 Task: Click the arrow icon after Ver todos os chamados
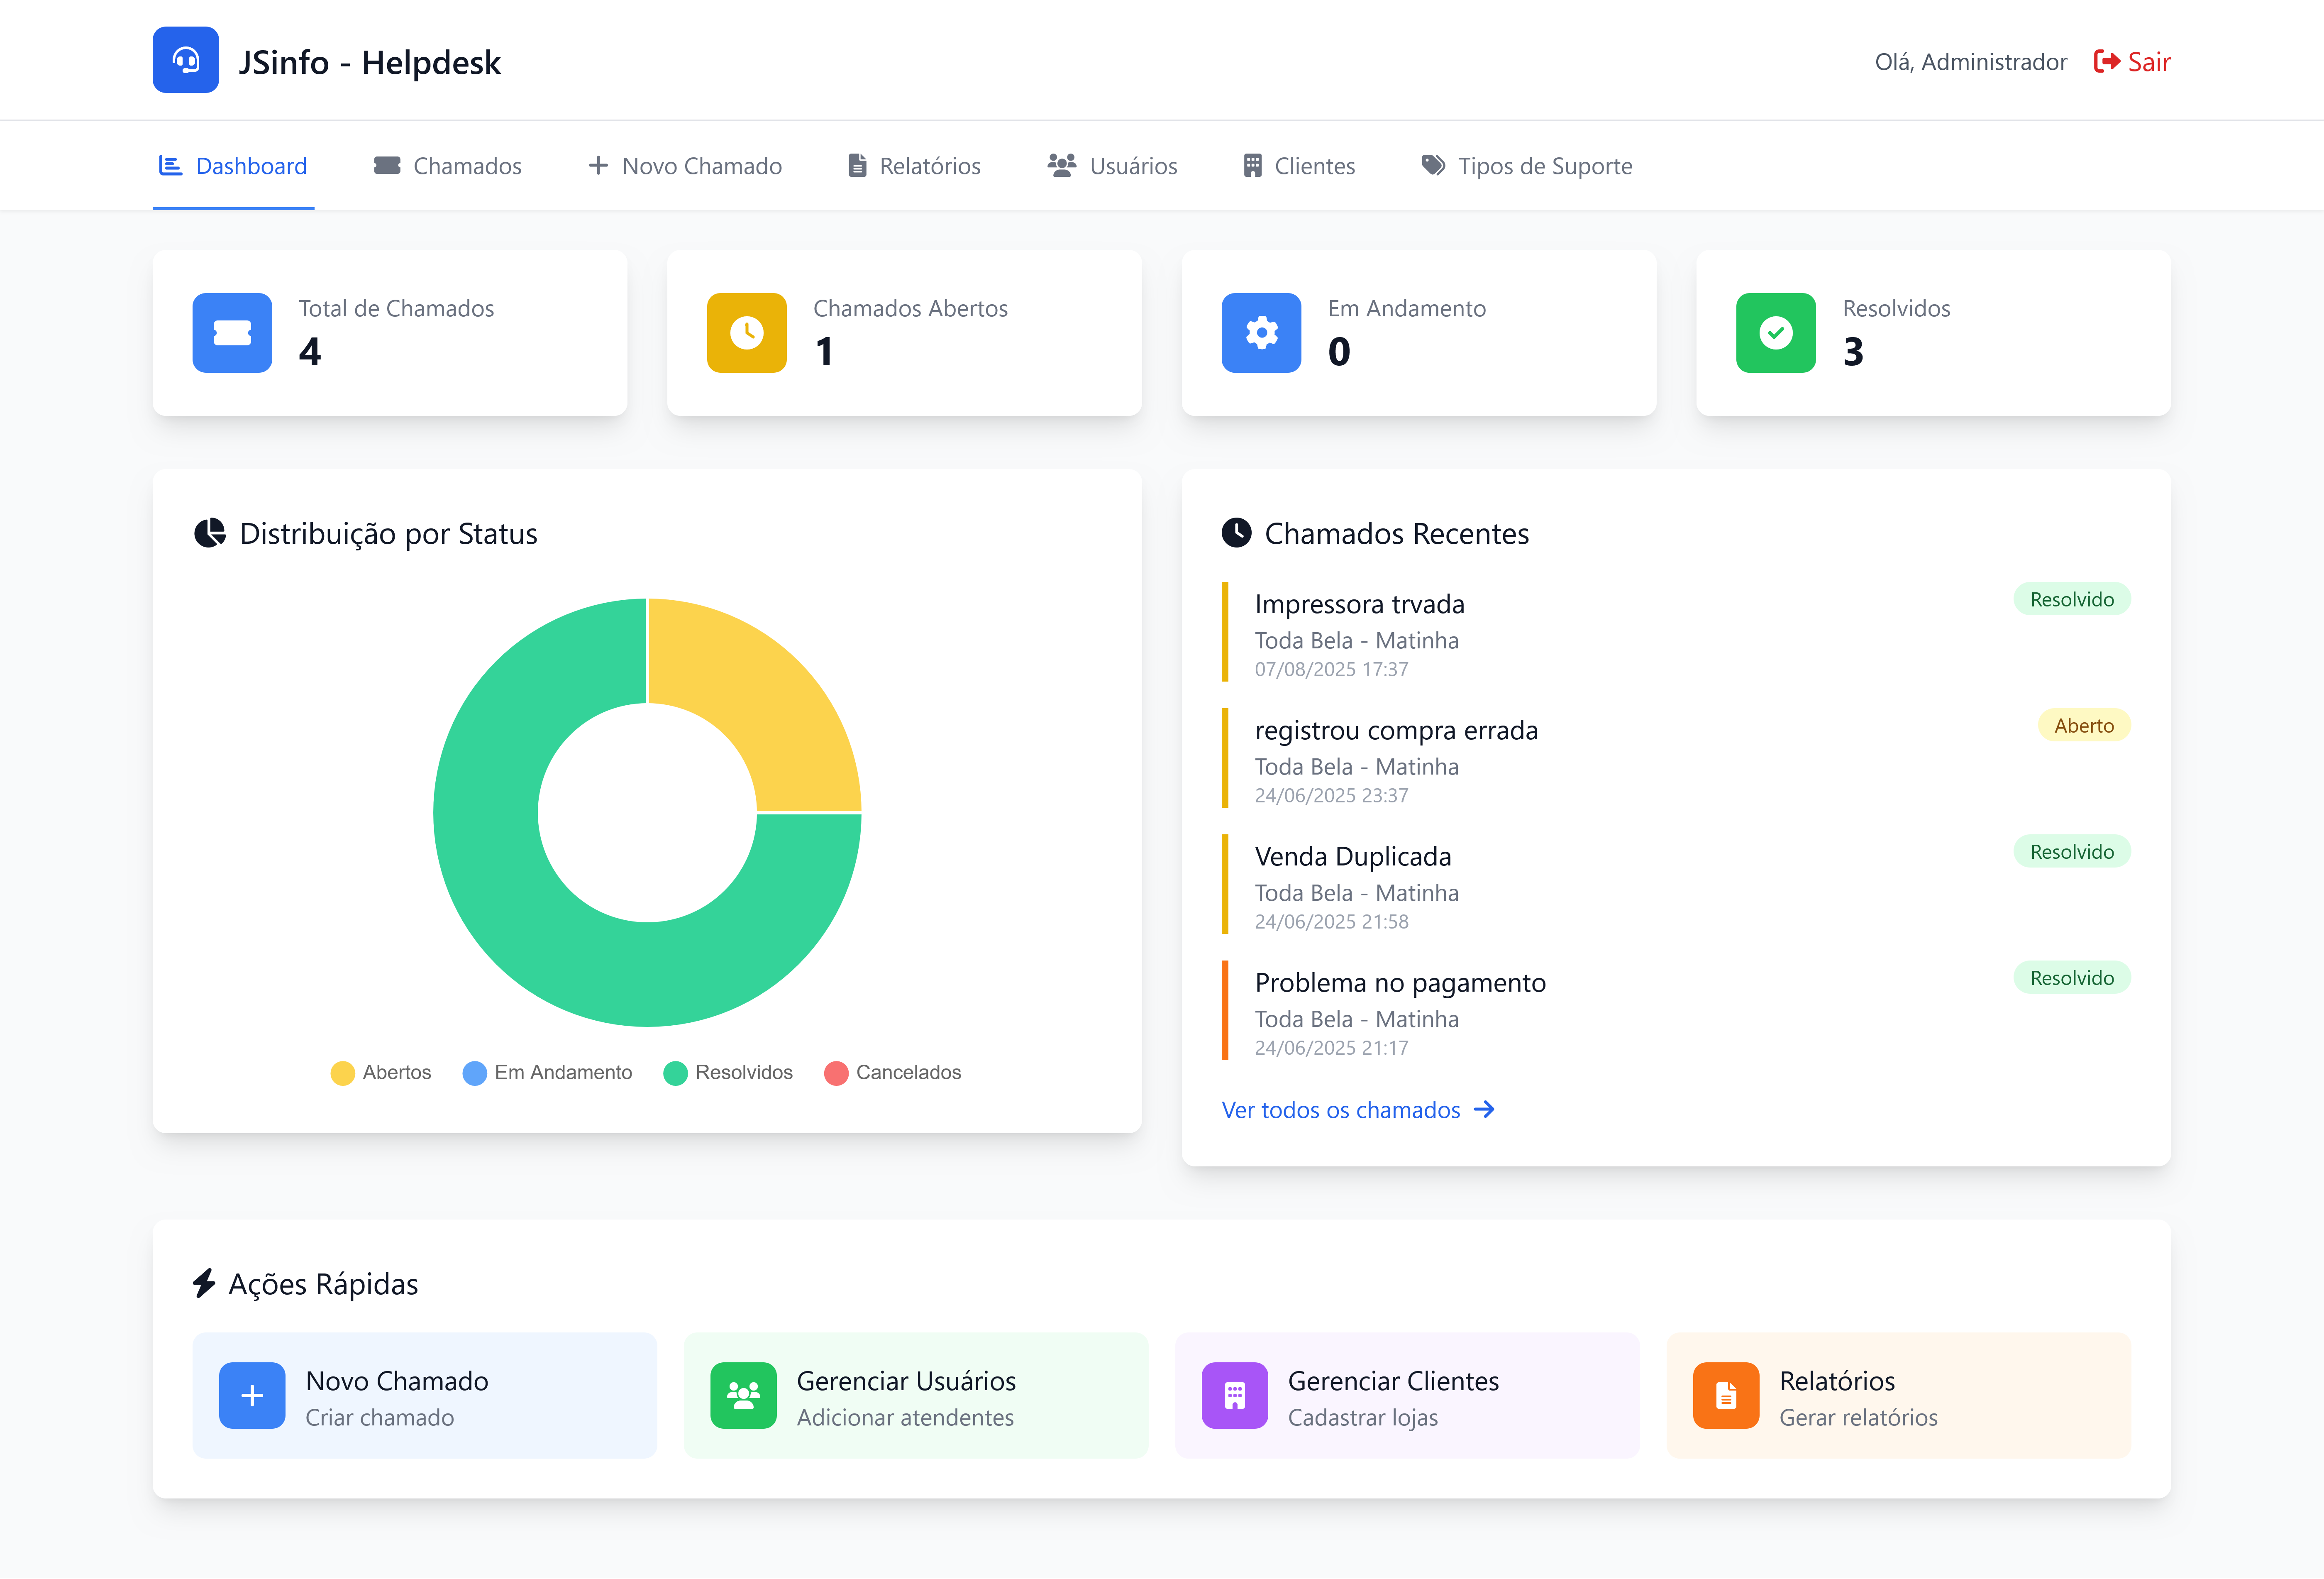[1484, 1110]
